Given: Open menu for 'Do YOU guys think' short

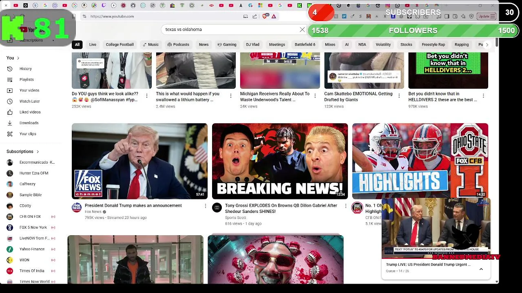Looking at the screenshot, I should coord(146,96).
